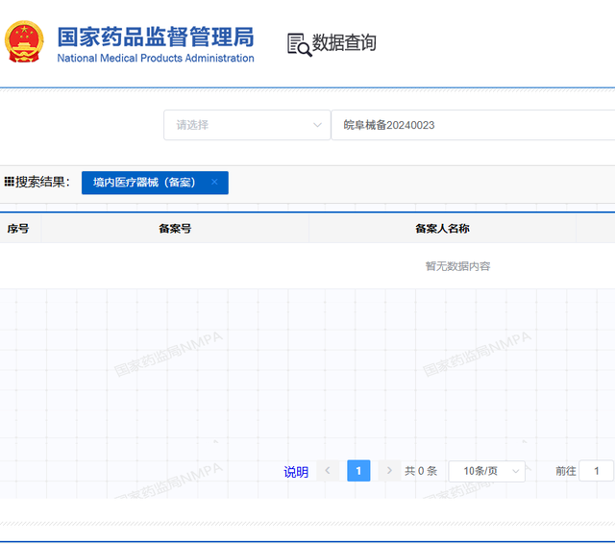Click the 备案号 column header
This screenshot has height=544, width=615.
tap(175, 229)
